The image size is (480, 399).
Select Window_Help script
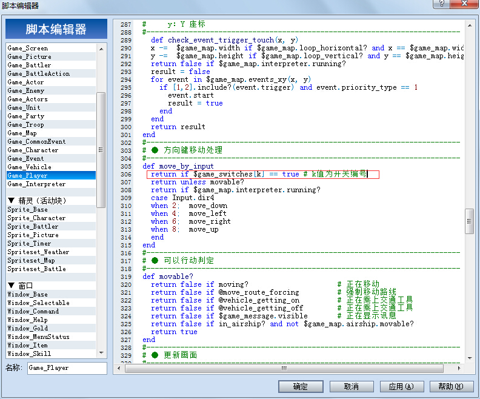pos(51,320)
